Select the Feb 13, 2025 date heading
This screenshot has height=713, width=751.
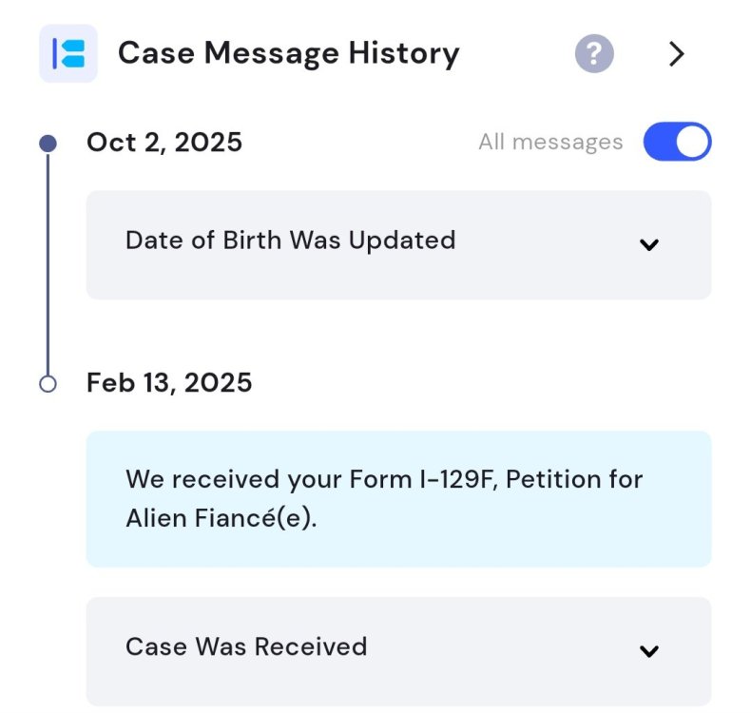pyautogui.click(x=169, y=383)
